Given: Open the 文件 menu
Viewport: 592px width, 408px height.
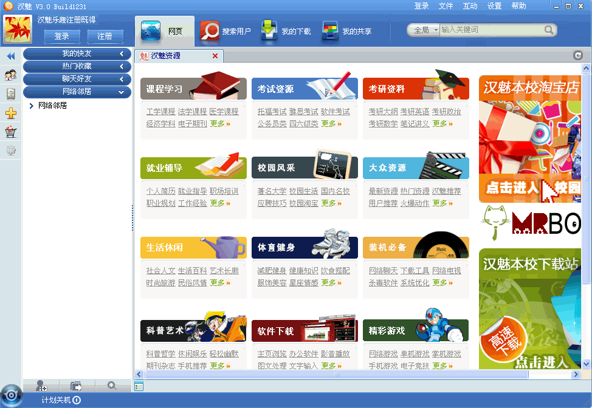Looking at the screenshot, I should [446, 6].
